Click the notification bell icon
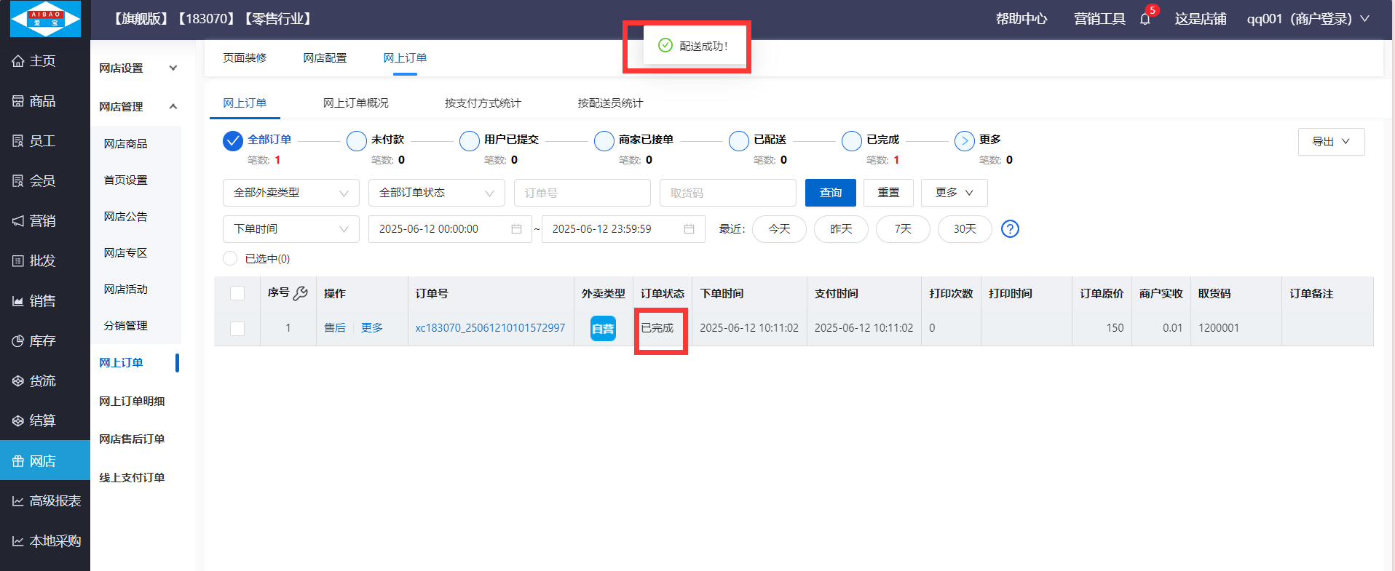 (1145, 19)
